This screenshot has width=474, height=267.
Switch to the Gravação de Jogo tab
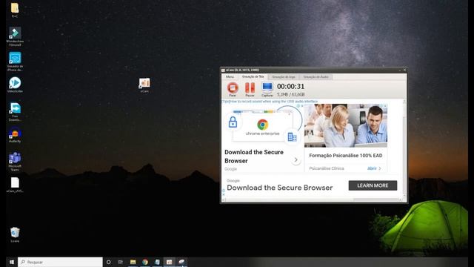[x=284, y=77]
